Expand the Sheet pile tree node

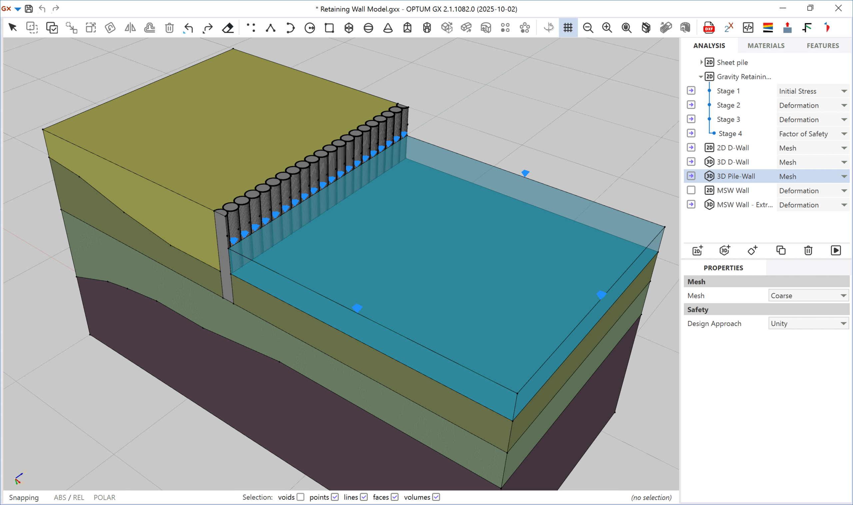pyautogui.click(x=701, y=62)
